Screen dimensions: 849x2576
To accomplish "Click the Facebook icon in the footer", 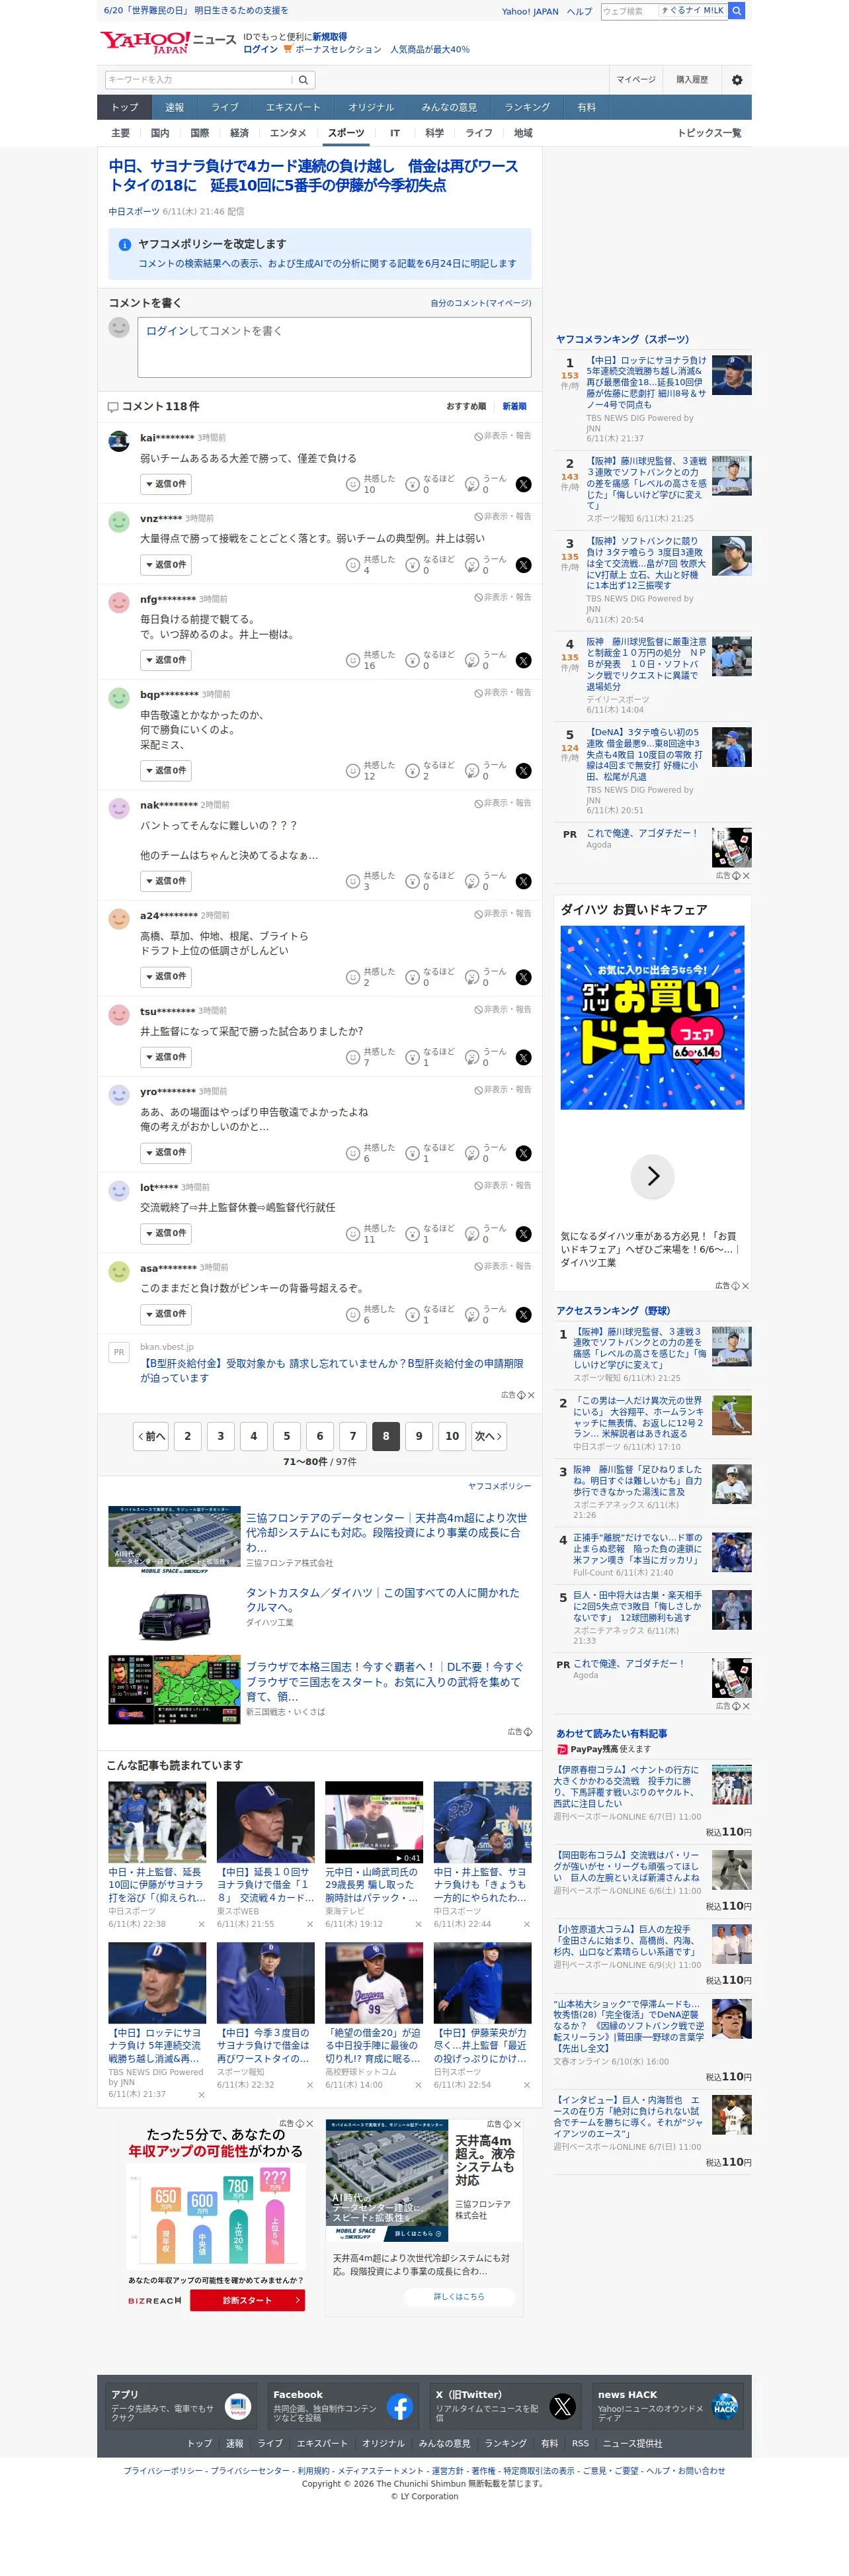I will [x=399, y=2406].
